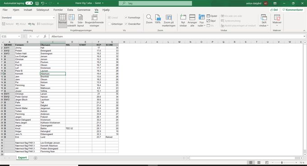Uncheck the Formellinje checkbox

click(126, 18)
